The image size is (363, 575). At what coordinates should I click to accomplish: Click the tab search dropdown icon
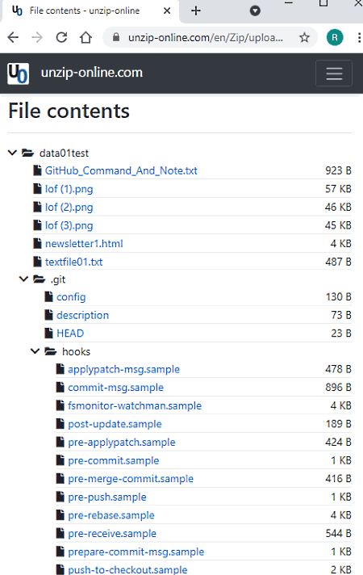(255, 10)
